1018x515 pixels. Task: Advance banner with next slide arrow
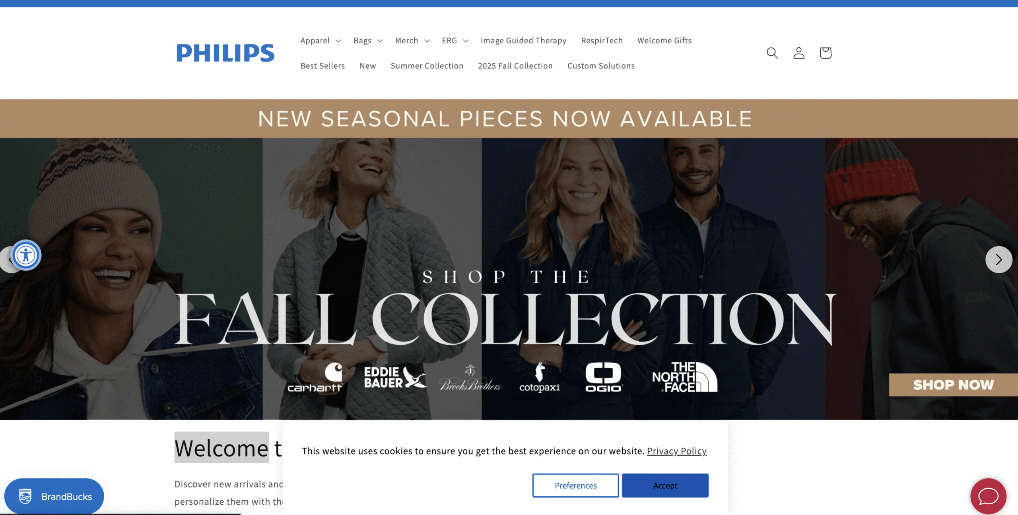pyautogui.click(x=999, y=260)
